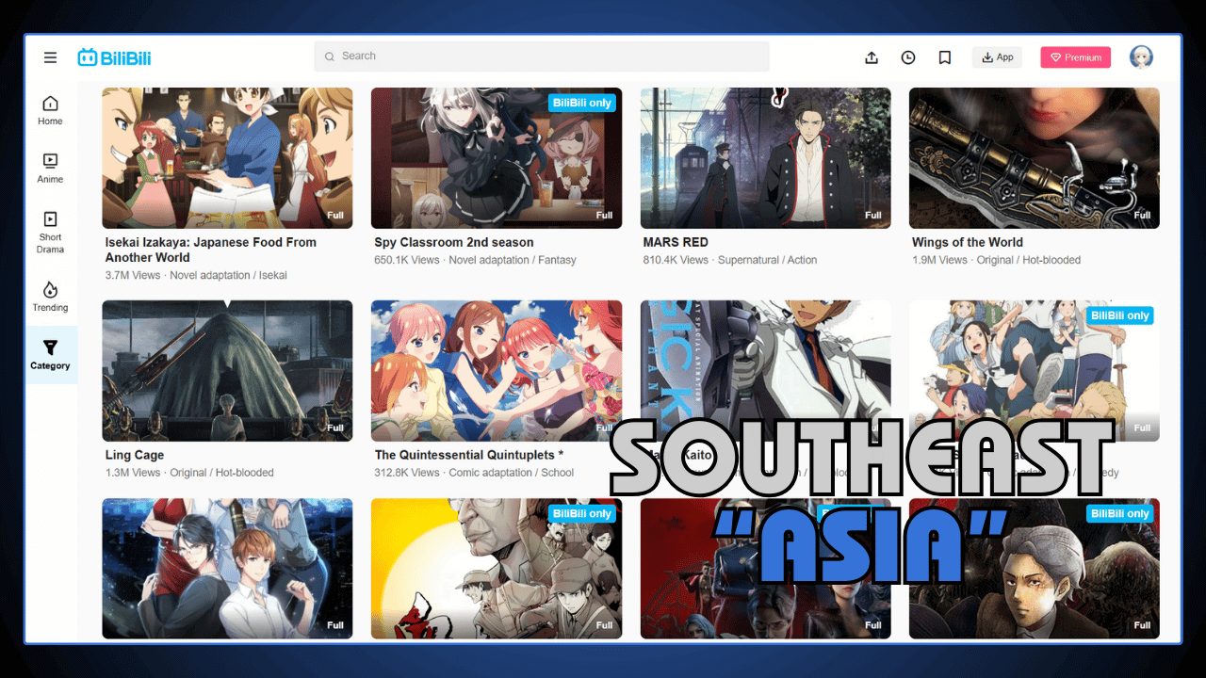Click the BiliBili logo
Image resolution: width=1206 pixels, height=678 pixels.
coord(114,57)
